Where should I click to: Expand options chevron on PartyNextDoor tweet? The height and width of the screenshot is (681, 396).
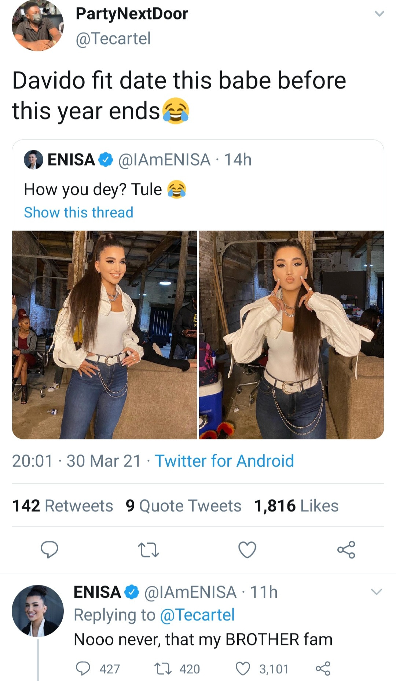tap(379, 14)
